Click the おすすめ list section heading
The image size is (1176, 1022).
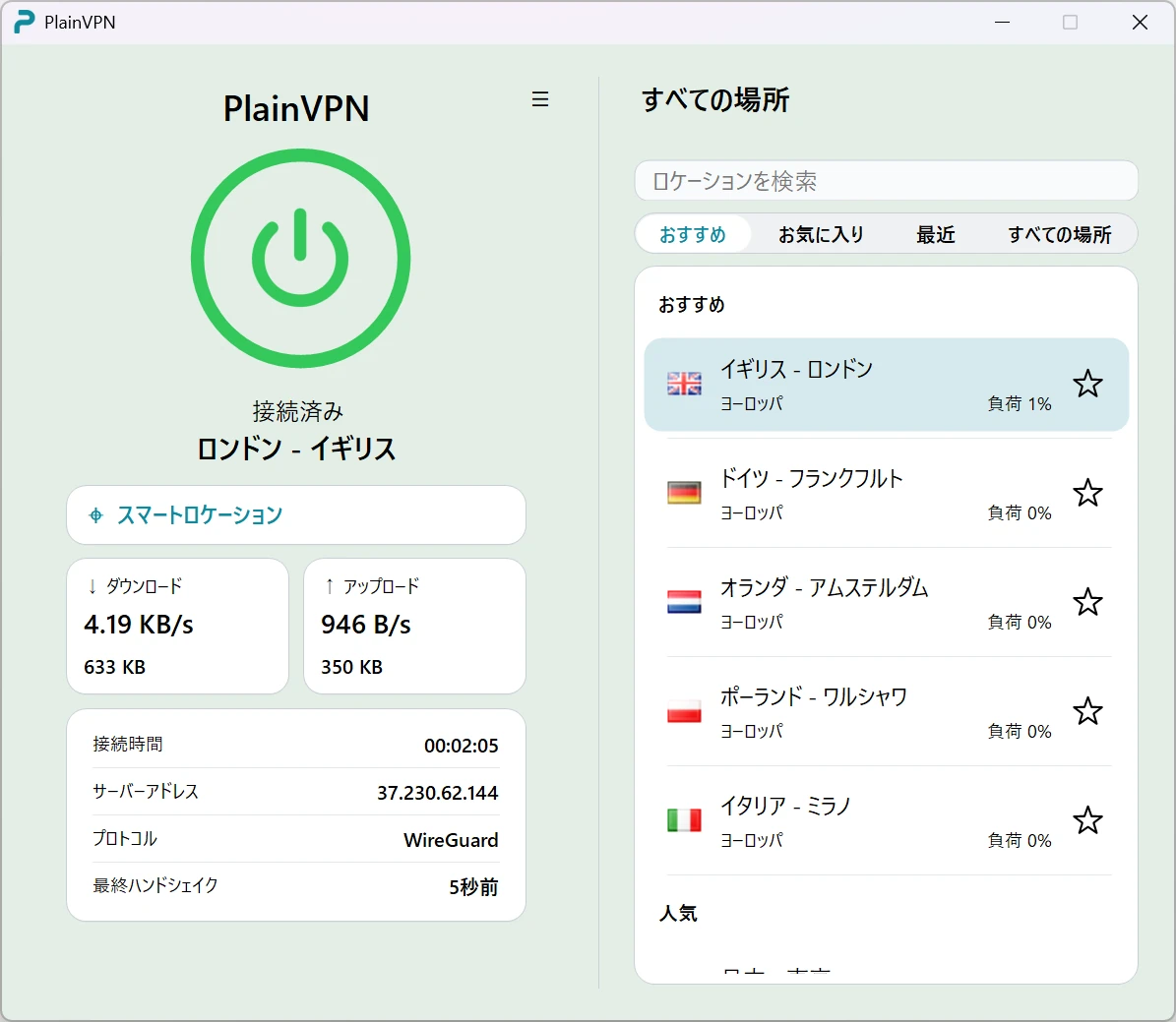[x=692, y=304]
